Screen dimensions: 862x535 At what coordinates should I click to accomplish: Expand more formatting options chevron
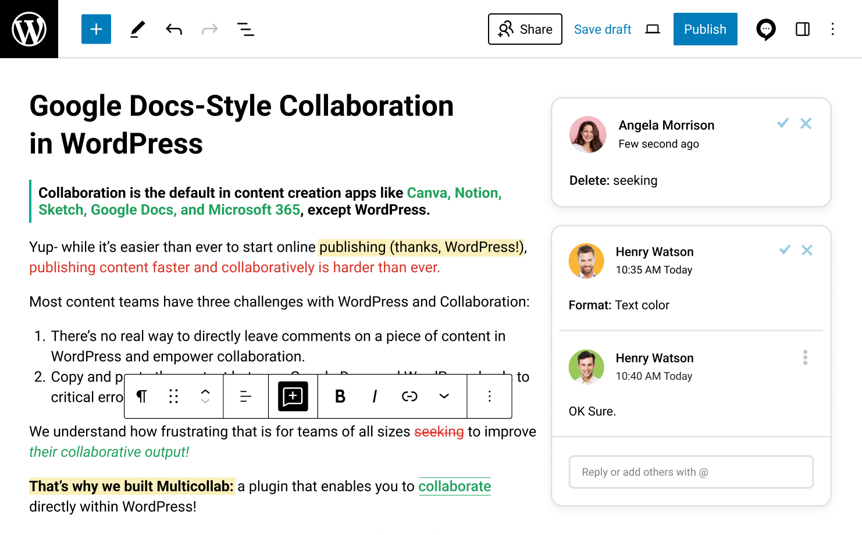[444, 397]
